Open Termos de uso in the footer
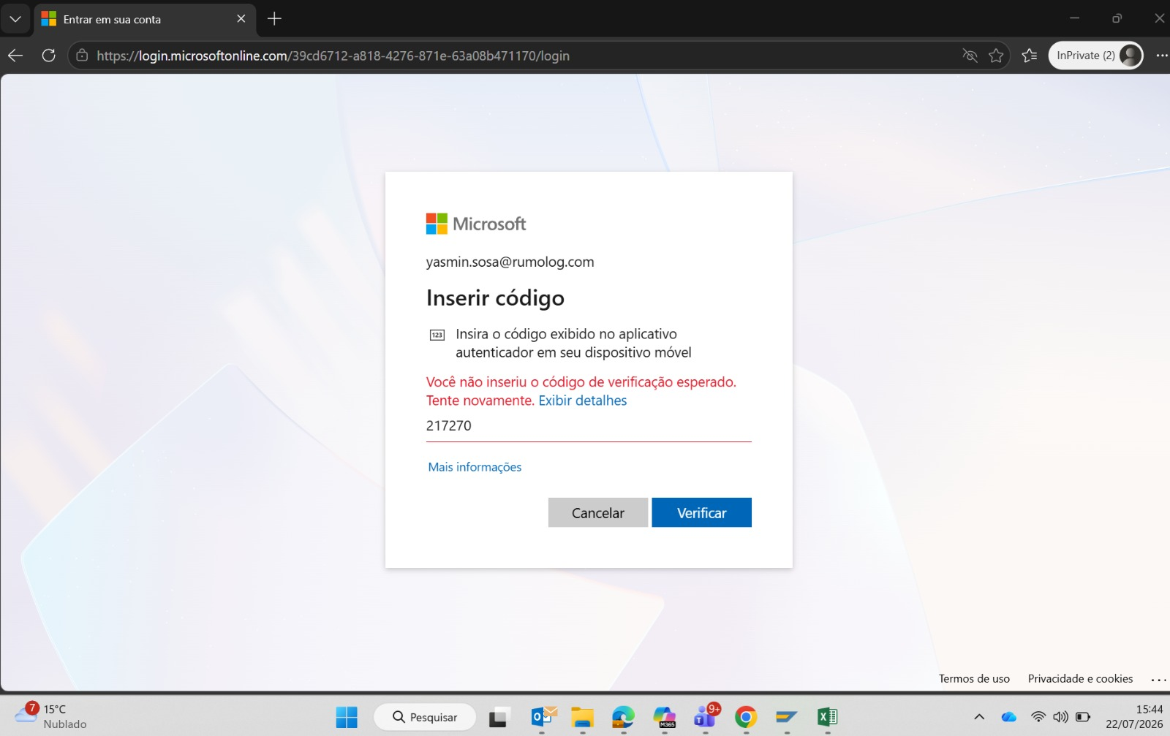Viewport: 1170px width, 736px height. (974, 679)
